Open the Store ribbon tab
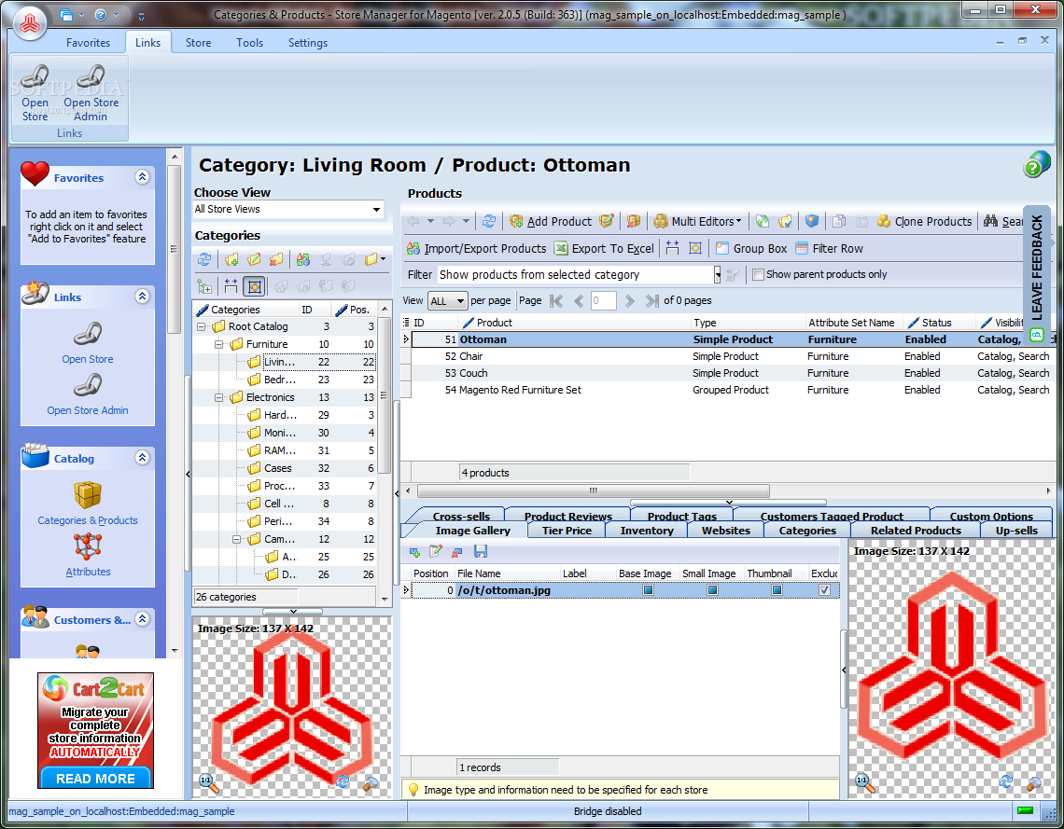The image size is (1064, 829). (198, 43)
